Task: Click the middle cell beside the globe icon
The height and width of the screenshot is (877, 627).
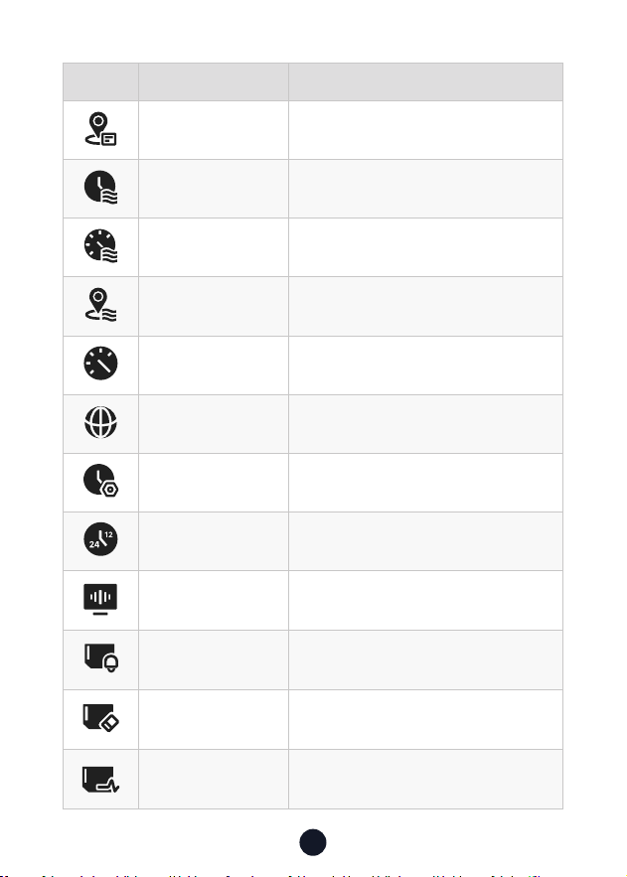Action: click(214, 424)
